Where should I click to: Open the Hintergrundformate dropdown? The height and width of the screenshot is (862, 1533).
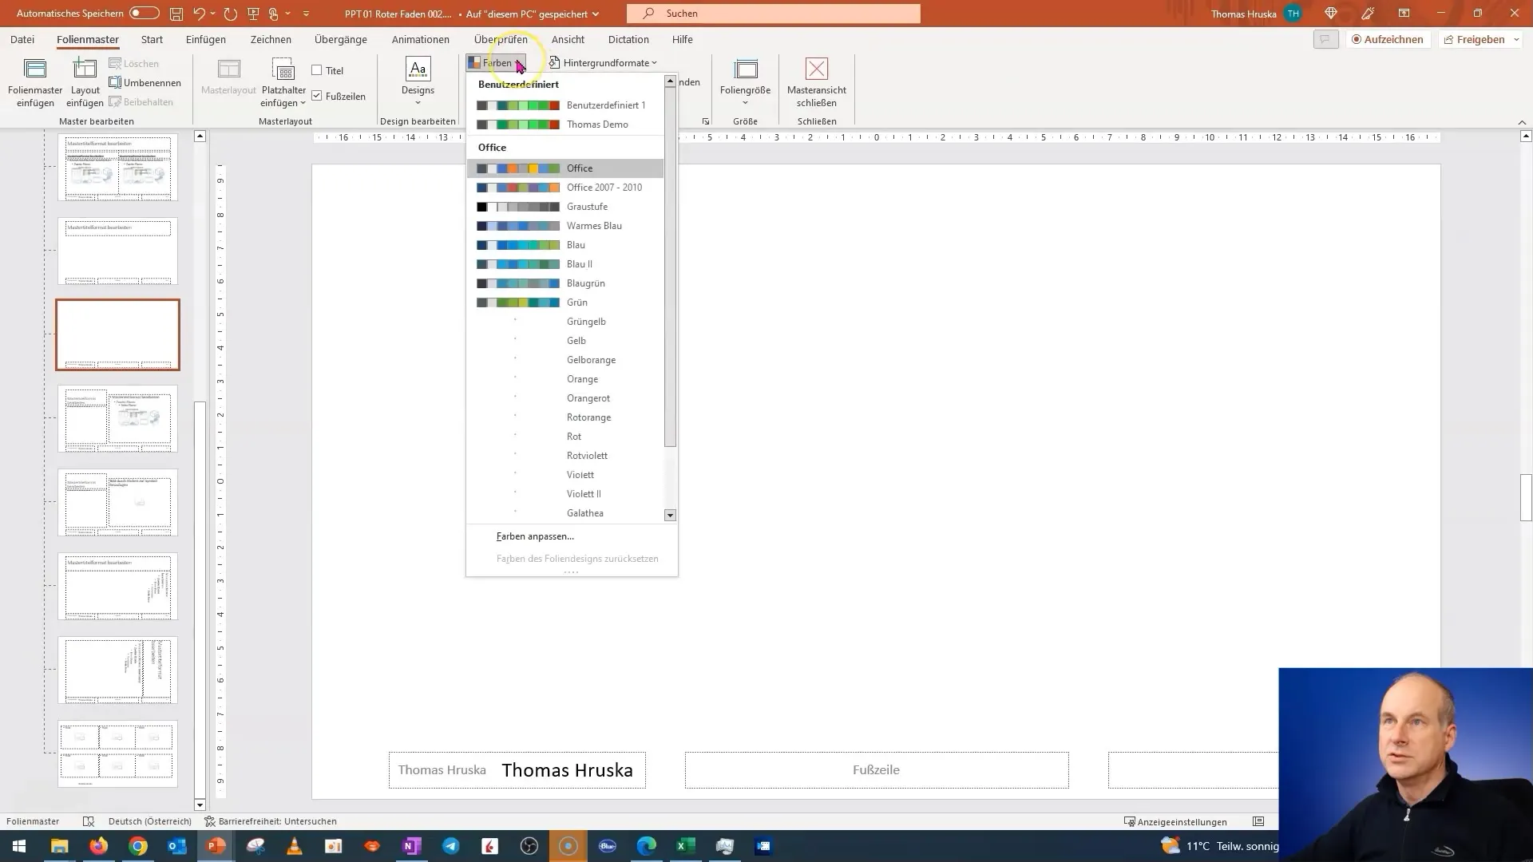pos(603,62)
